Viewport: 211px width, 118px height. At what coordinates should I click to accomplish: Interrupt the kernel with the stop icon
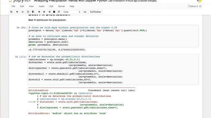click(54, 12)
